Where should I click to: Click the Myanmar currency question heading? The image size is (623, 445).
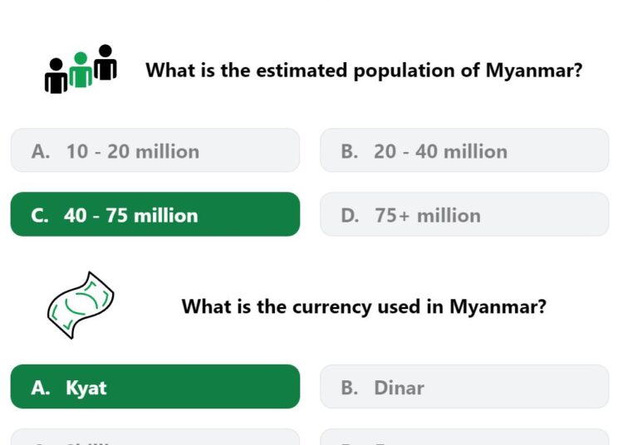click(x=364, y=307)
